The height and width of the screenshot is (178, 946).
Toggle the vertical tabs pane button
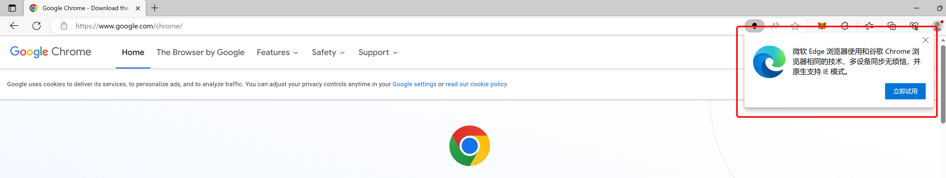(12, 8)
